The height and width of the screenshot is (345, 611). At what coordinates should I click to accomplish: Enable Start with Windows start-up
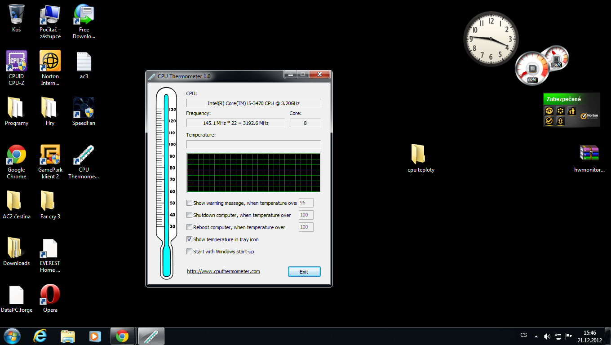pyautogui.click(x=189, y=252)
